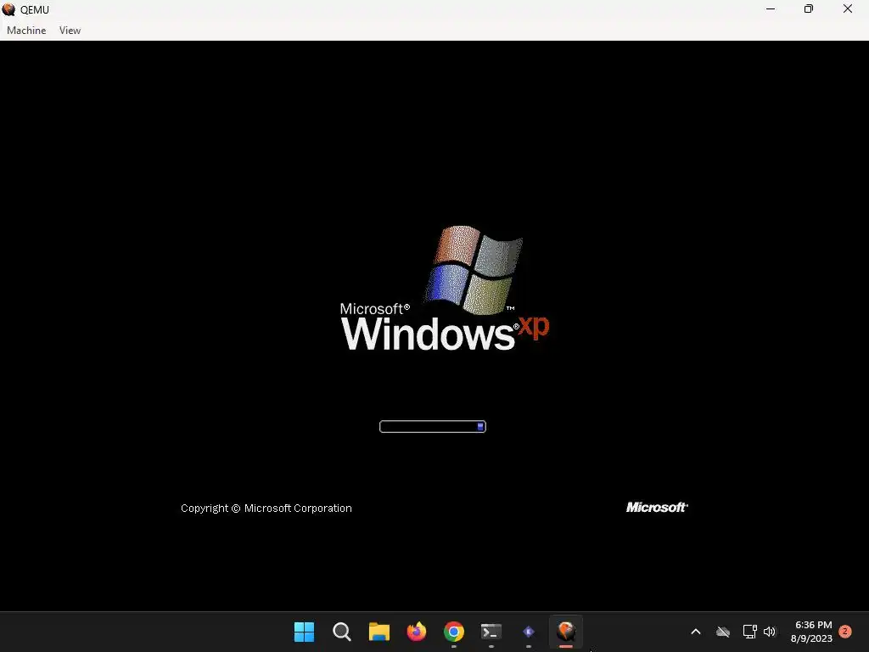The width and height of the screenshot is (869, 652).
Task: Open the notification badge showing 2
Action: 844,632
